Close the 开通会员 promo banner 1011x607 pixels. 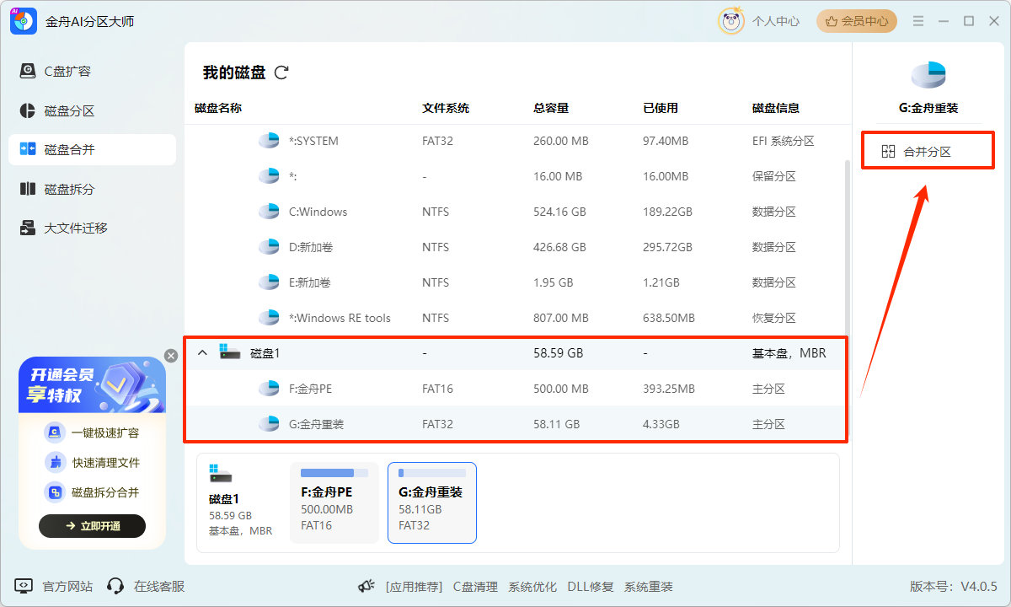171,356
